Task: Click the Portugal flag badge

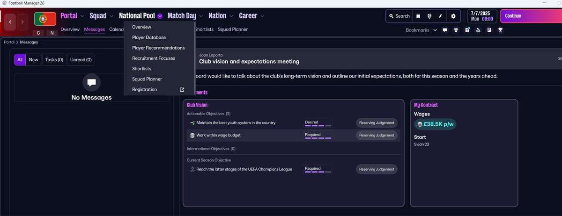Action: pyautogui.click(x=45, y=20)
